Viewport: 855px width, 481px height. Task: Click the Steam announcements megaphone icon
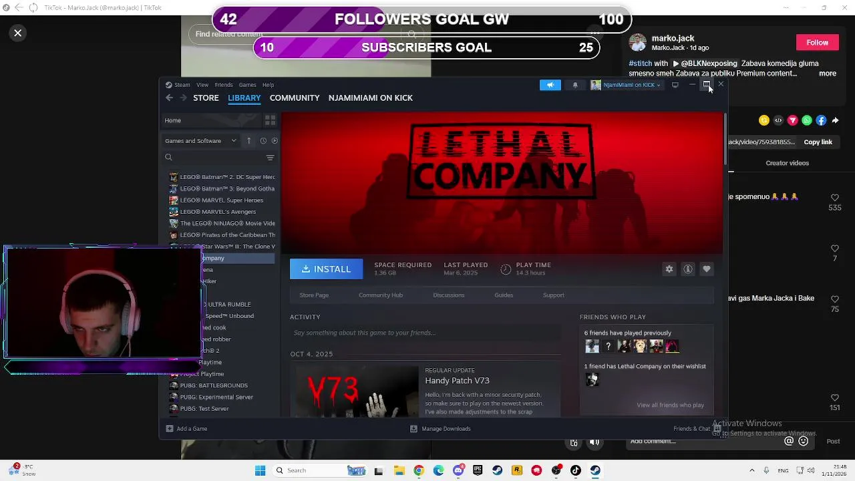(x=550, y=85)
